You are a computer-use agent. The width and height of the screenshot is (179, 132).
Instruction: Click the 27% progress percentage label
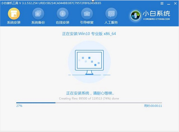click(19, 106)
